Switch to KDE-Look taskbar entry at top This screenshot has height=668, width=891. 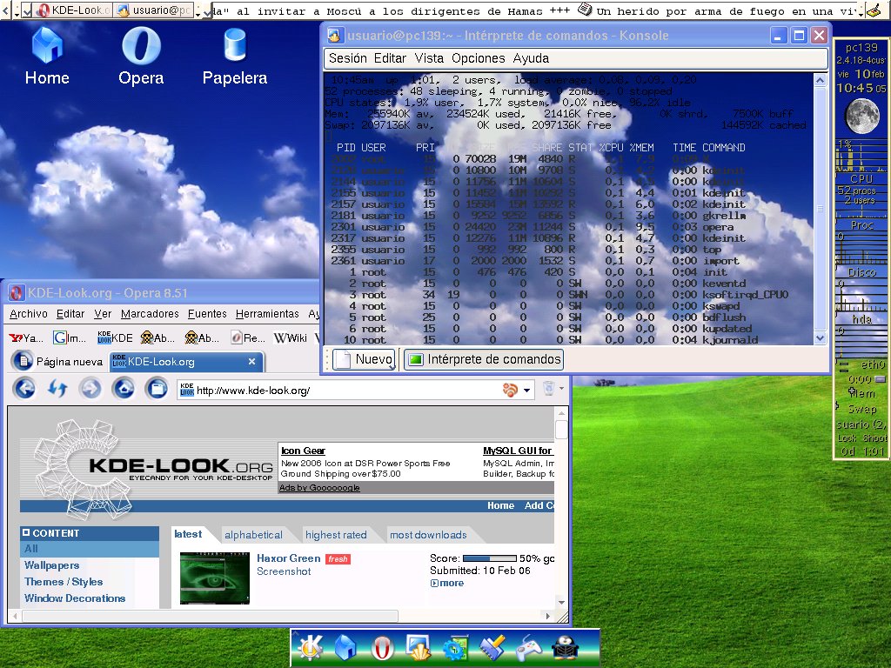tap(72, 10)
